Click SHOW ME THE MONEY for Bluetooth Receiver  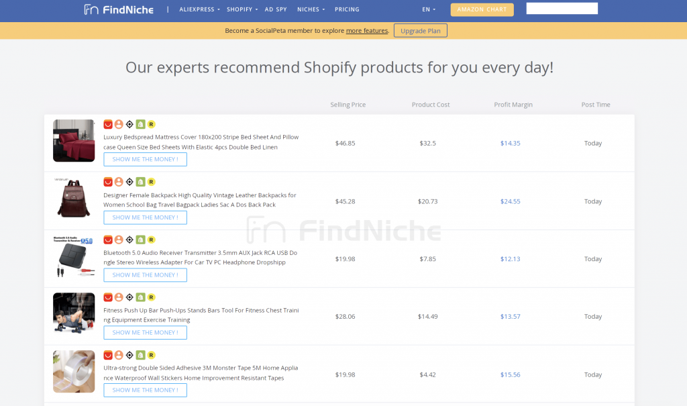(x=145, y=275)
